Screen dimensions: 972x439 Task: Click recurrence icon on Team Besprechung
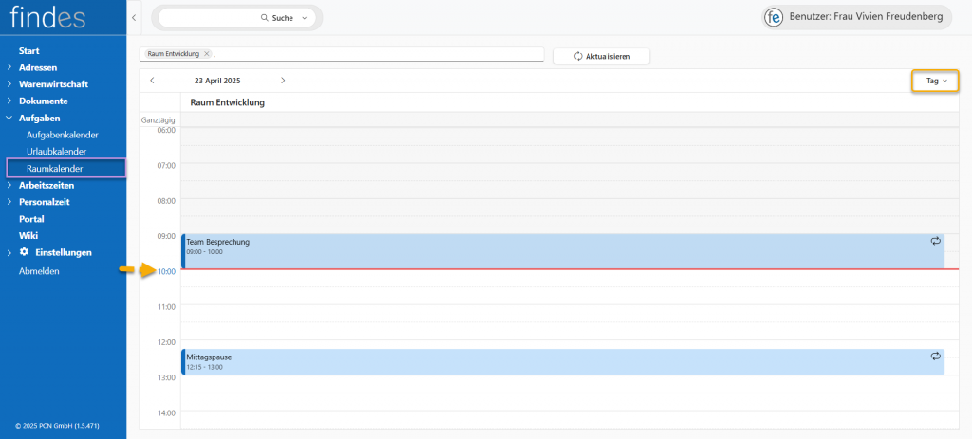pos(935,242)
